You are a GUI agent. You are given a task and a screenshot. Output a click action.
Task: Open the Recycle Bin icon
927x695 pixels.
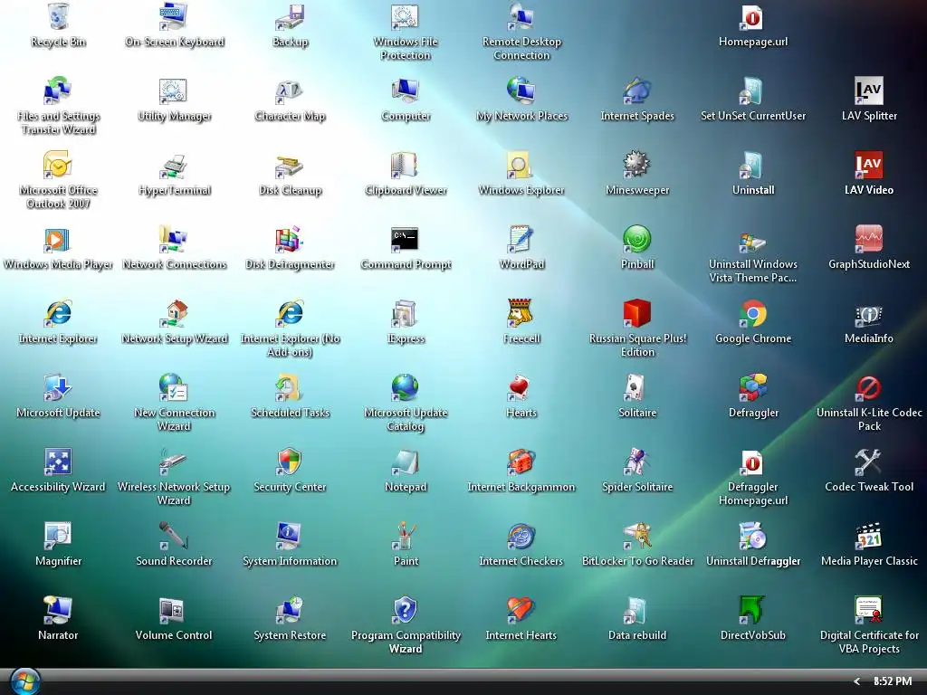pos(58,16)
